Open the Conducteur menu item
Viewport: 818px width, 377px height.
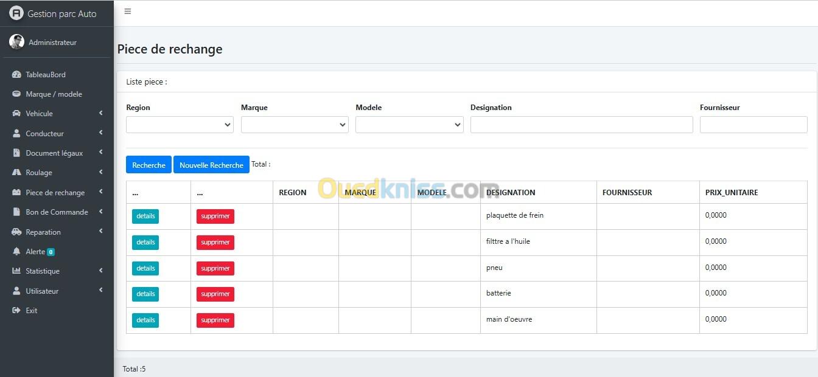44,134
